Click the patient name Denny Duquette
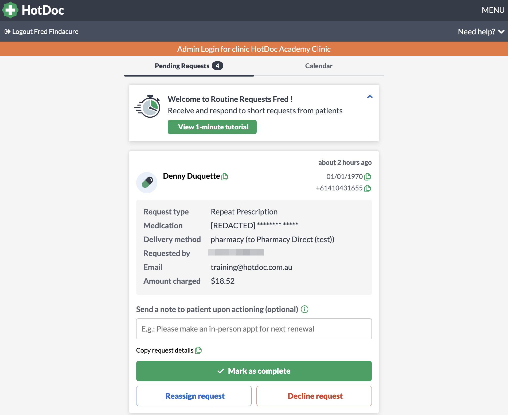 [x=192, y=176]
